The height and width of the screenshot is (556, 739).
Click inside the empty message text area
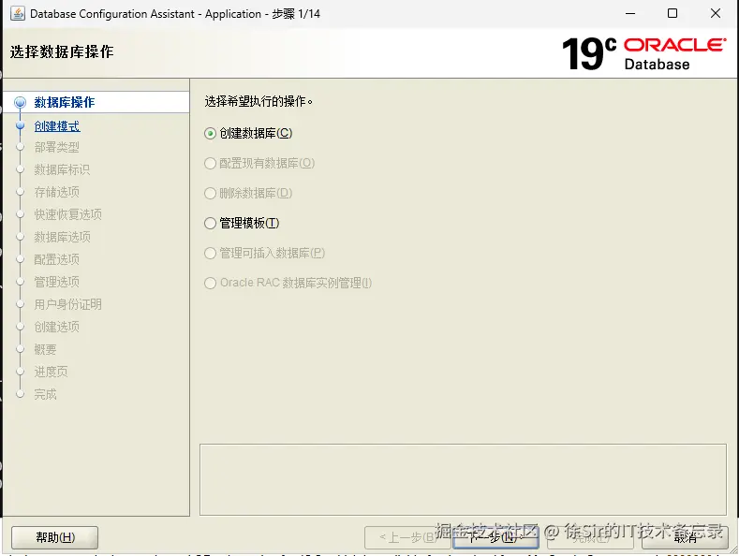(463, 479)
